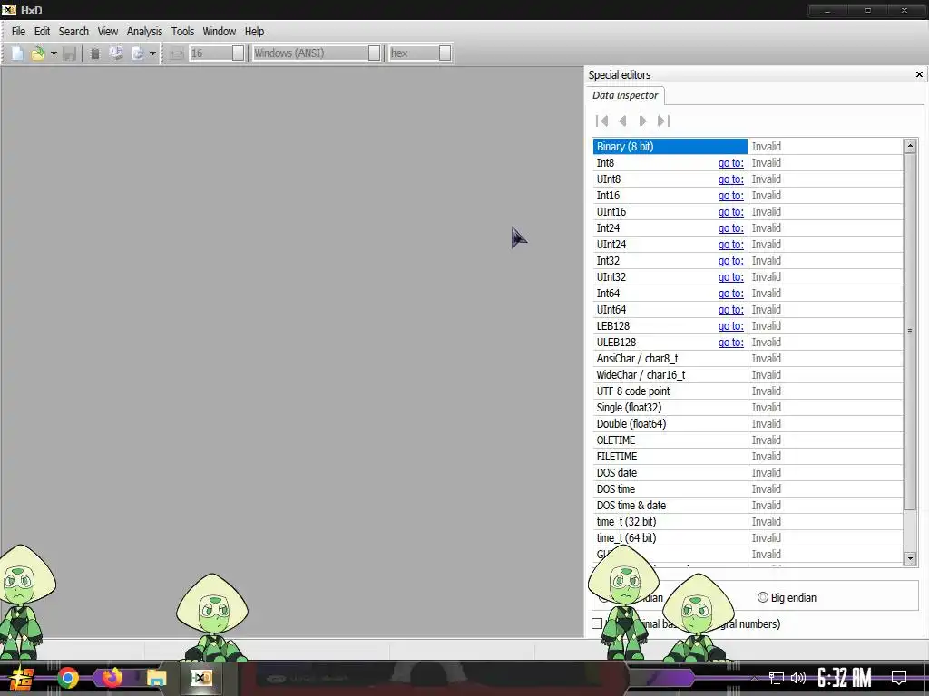Select the DOS date row

pos(748,473)
